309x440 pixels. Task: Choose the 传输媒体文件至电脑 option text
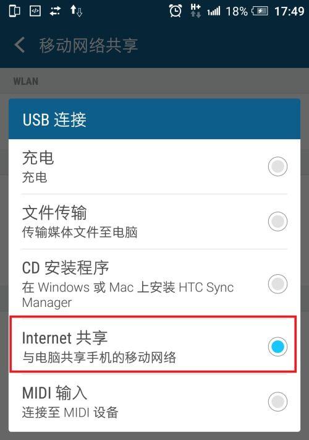tap(80, 232)
